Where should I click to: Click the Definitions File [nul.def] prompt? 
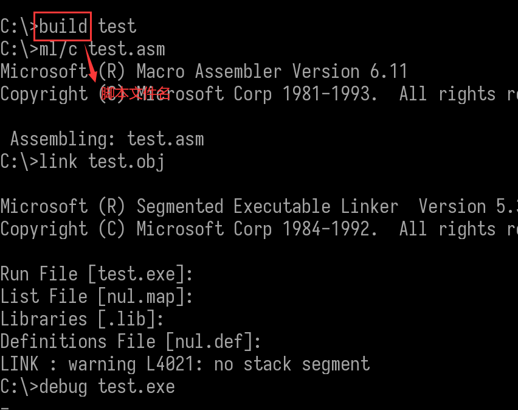point(131,342)
